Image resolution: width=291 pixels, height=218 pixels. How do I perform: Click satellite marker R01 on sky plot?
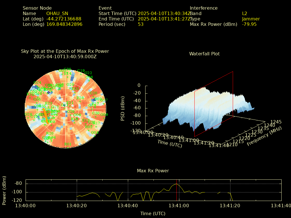click(68, 147)
